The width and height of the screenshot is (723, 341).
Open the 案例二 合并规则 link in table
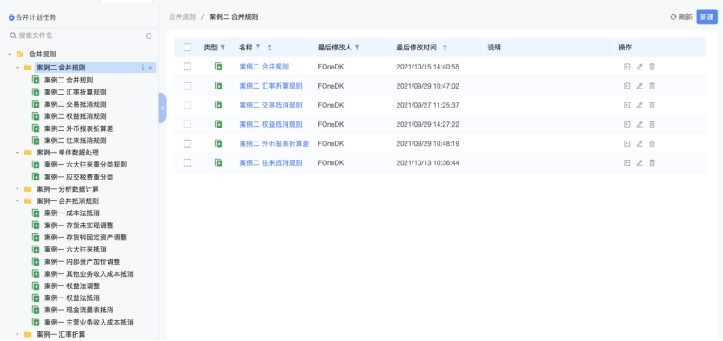[264, 67]
